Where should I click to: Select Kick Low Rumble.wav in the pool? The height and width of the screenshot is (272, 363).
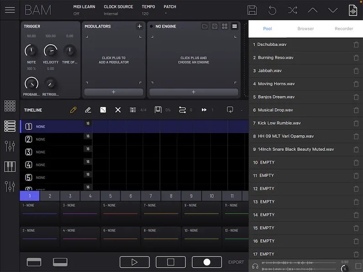pyautogui.click(x=279, y=123)
